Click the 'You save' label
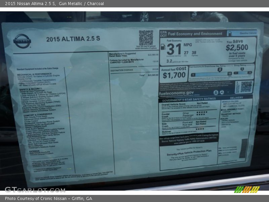Screen dimensions: 269x202 click(235, 41)
